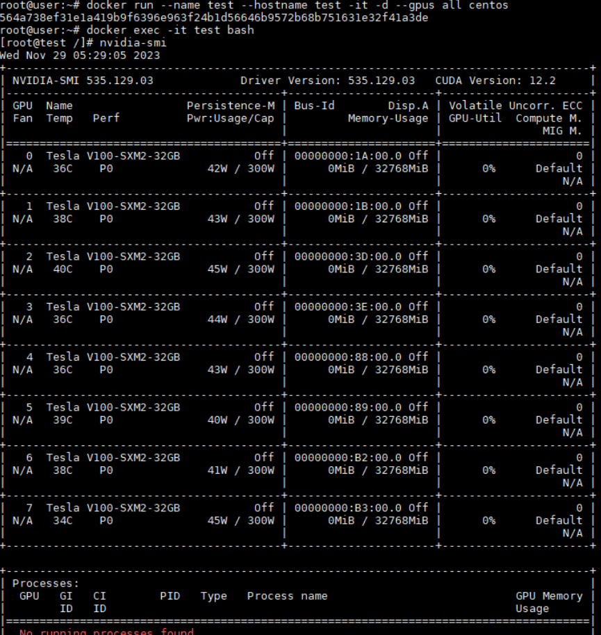The width and height of the screenshot is (601, 635).
Task: Click 'Driver Version: 535.129.03' text
Action: click(328, 81)
